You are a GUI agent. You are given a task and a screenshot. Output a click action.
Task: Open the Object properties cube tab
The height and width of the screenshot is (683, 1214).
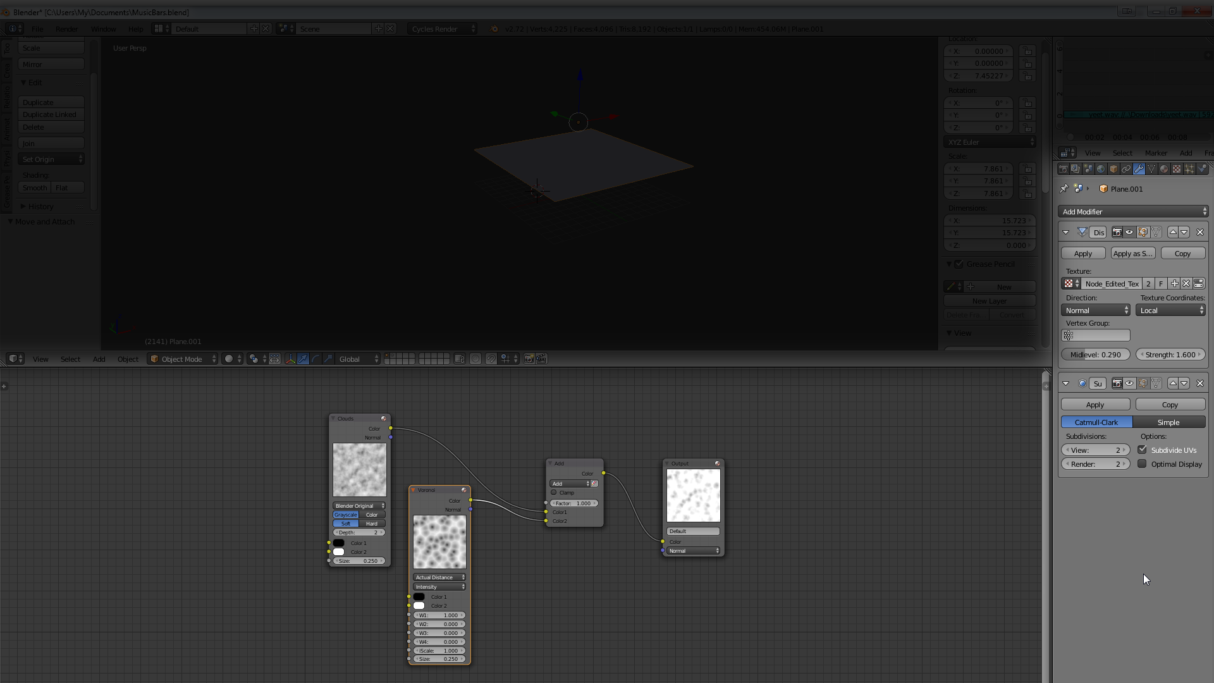(x=1113, y=169)
